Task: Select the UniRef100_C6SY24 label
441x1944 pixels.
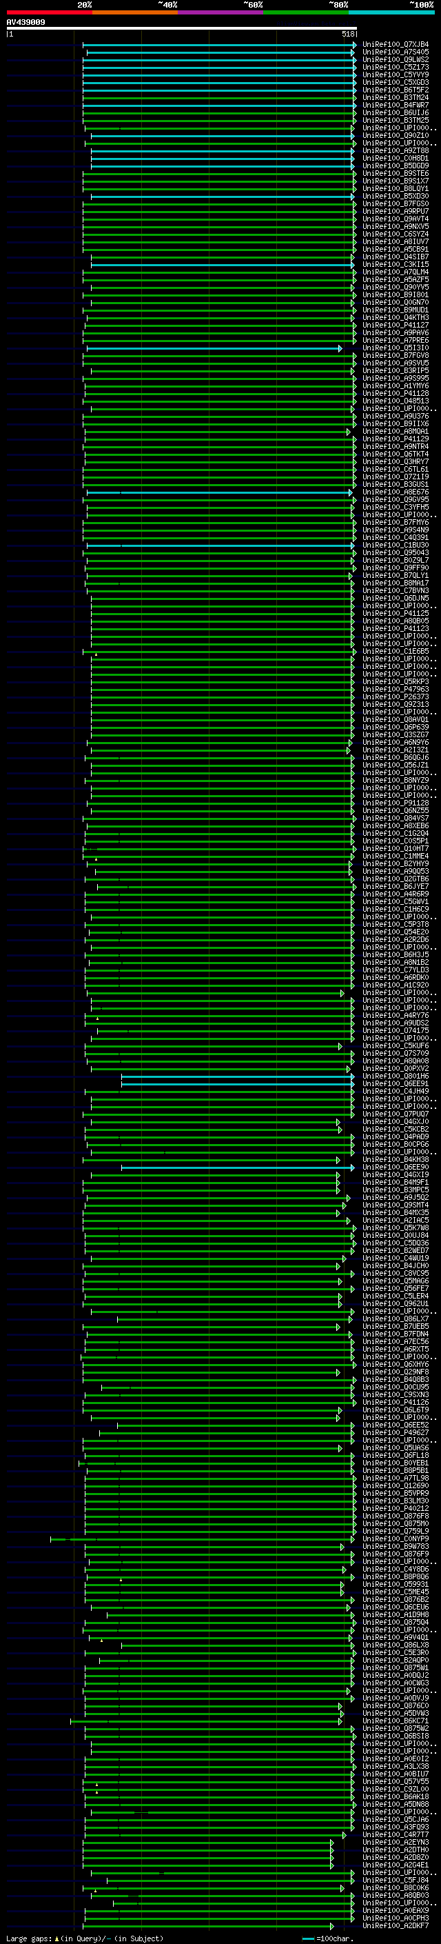Action: 396,234
